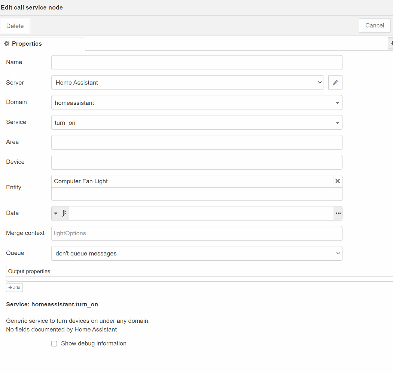Open the Queue dropdown
This screenshot has height=374, width=393.
tap(196, 253)
